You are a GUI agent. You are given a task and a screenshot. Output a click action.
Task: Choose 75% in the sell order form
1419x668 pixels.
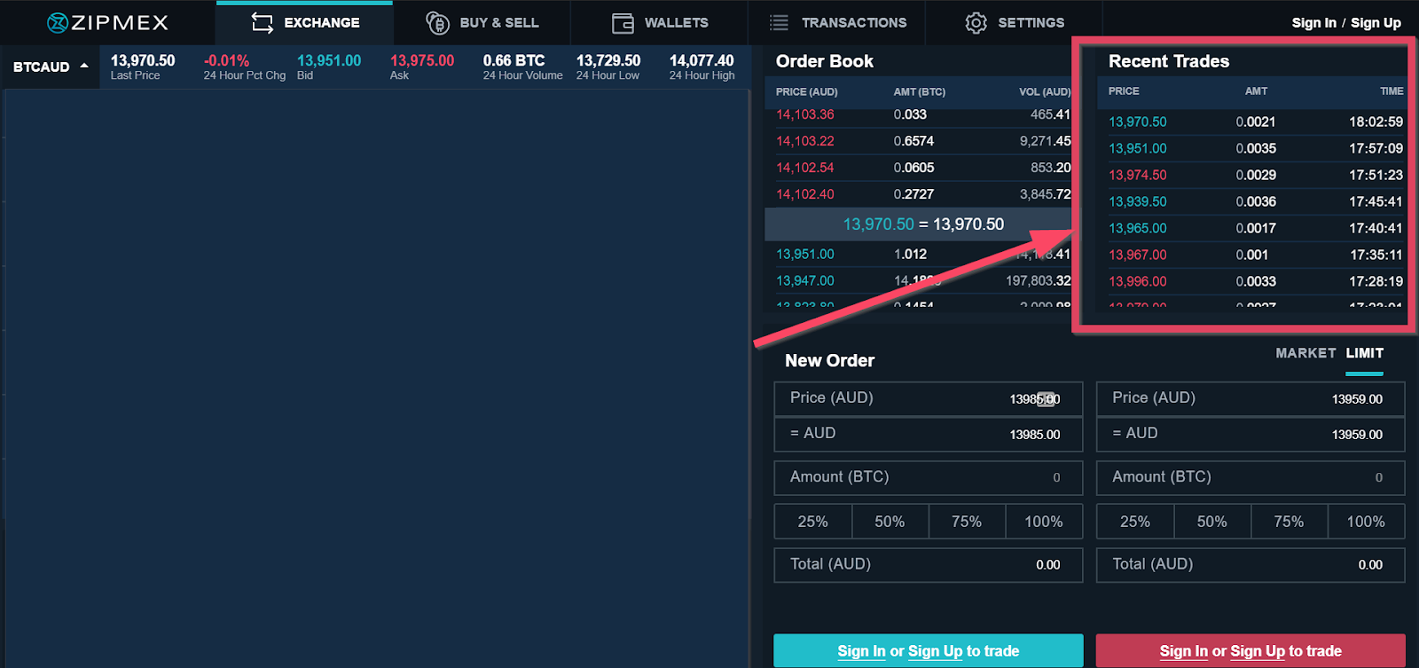(1289, 522)
